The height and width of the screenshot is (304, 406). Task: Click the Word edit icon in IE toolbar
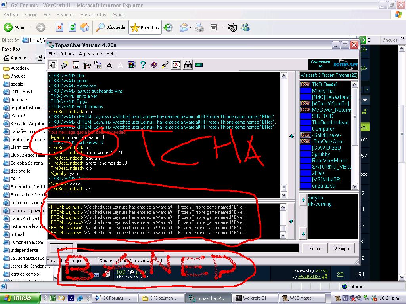(x=214, y=27)
